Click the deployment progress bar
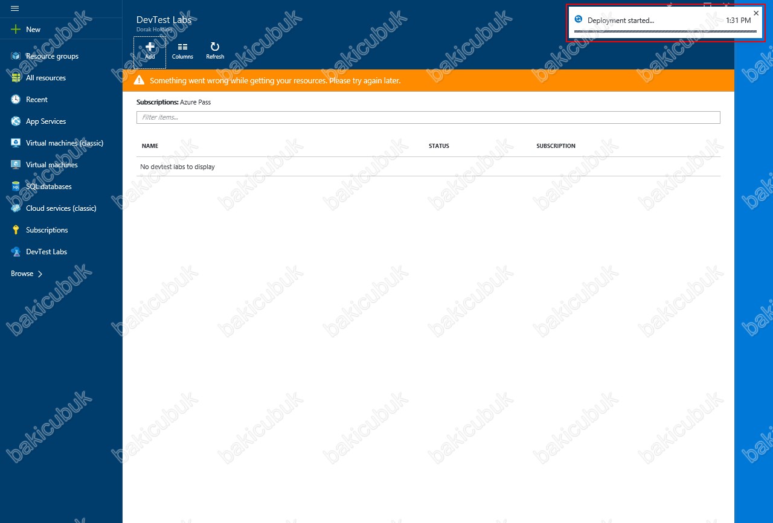Image resolution: width=773 pixels, height=523 pixels. tap(665, 31)
